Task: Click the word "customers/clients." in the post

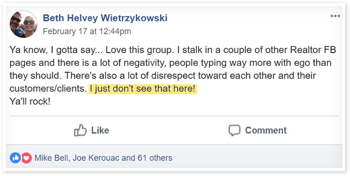Action: tap(48, 89)
